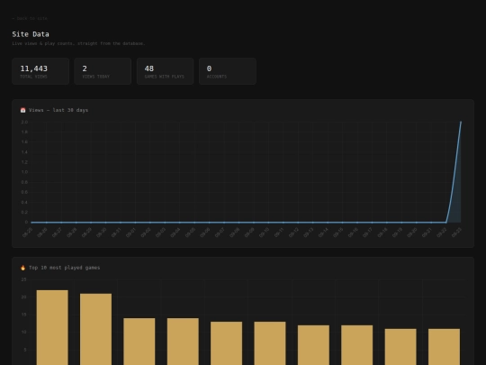Click the fire icon beside Top 10 title

(22, 268)
